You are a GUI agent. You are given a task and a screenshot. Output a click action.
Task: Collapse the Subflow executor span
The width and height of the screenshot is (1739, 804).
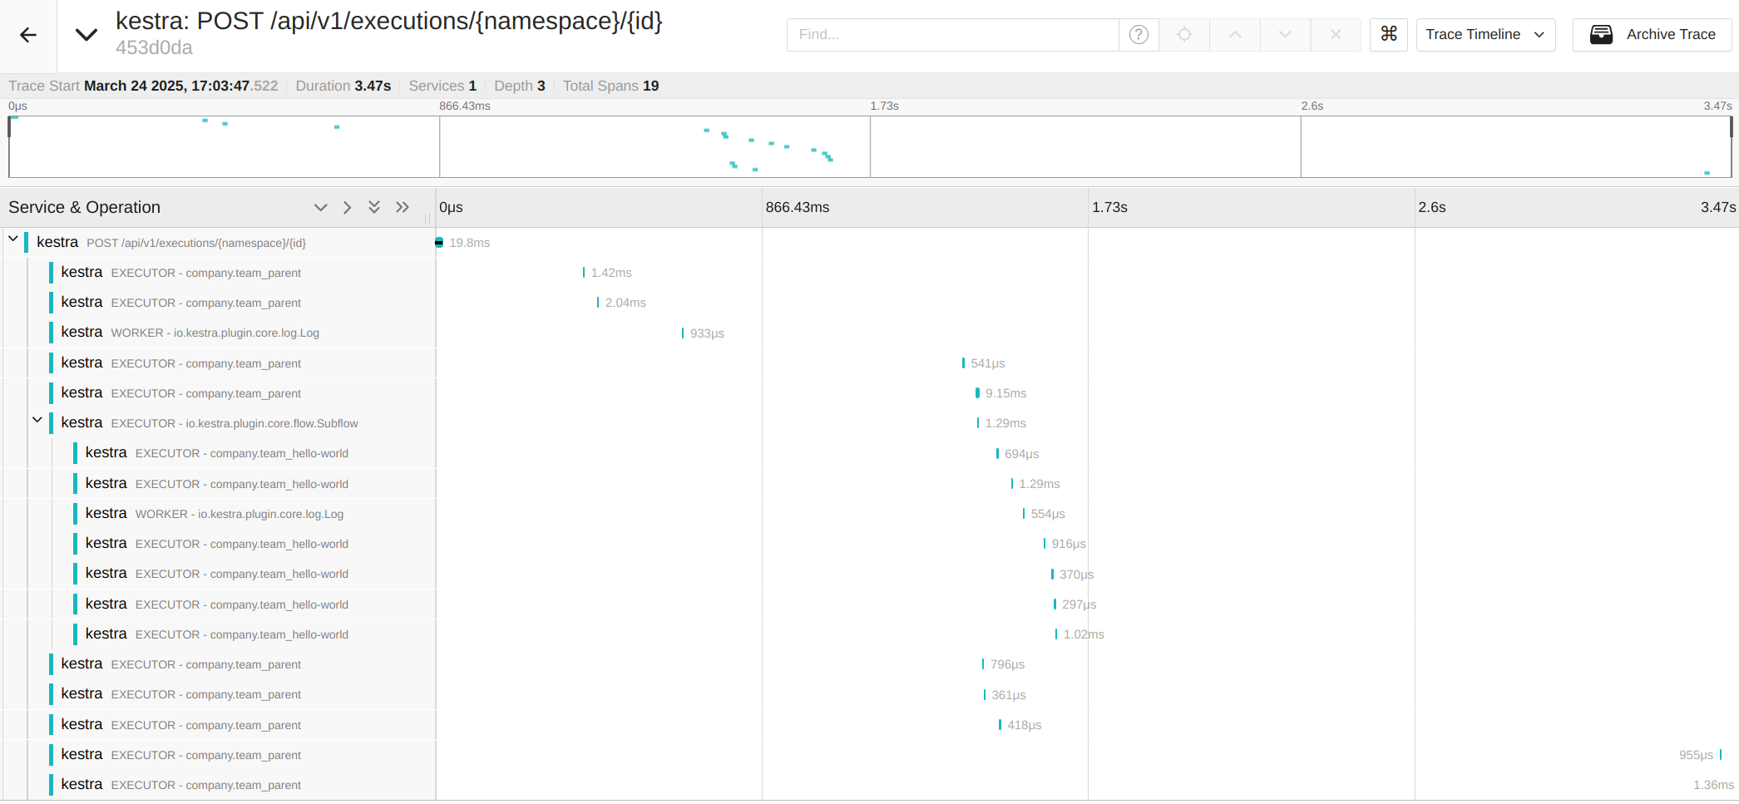click(x=37, y=421)
